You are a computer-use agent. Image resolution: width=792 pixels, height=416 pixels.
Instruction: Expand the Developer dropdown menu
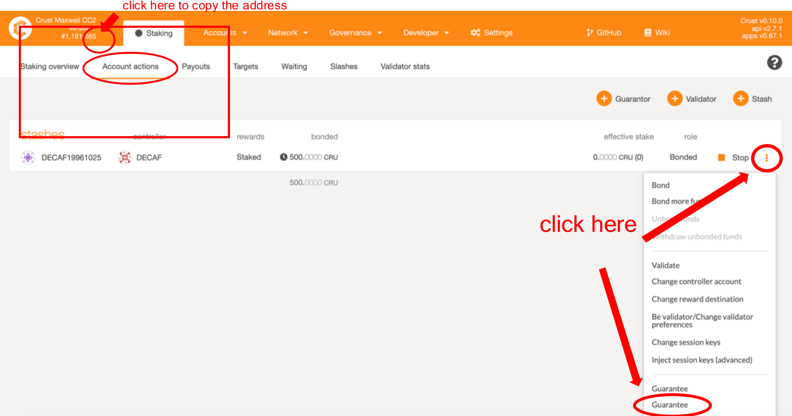pos(426,33)
